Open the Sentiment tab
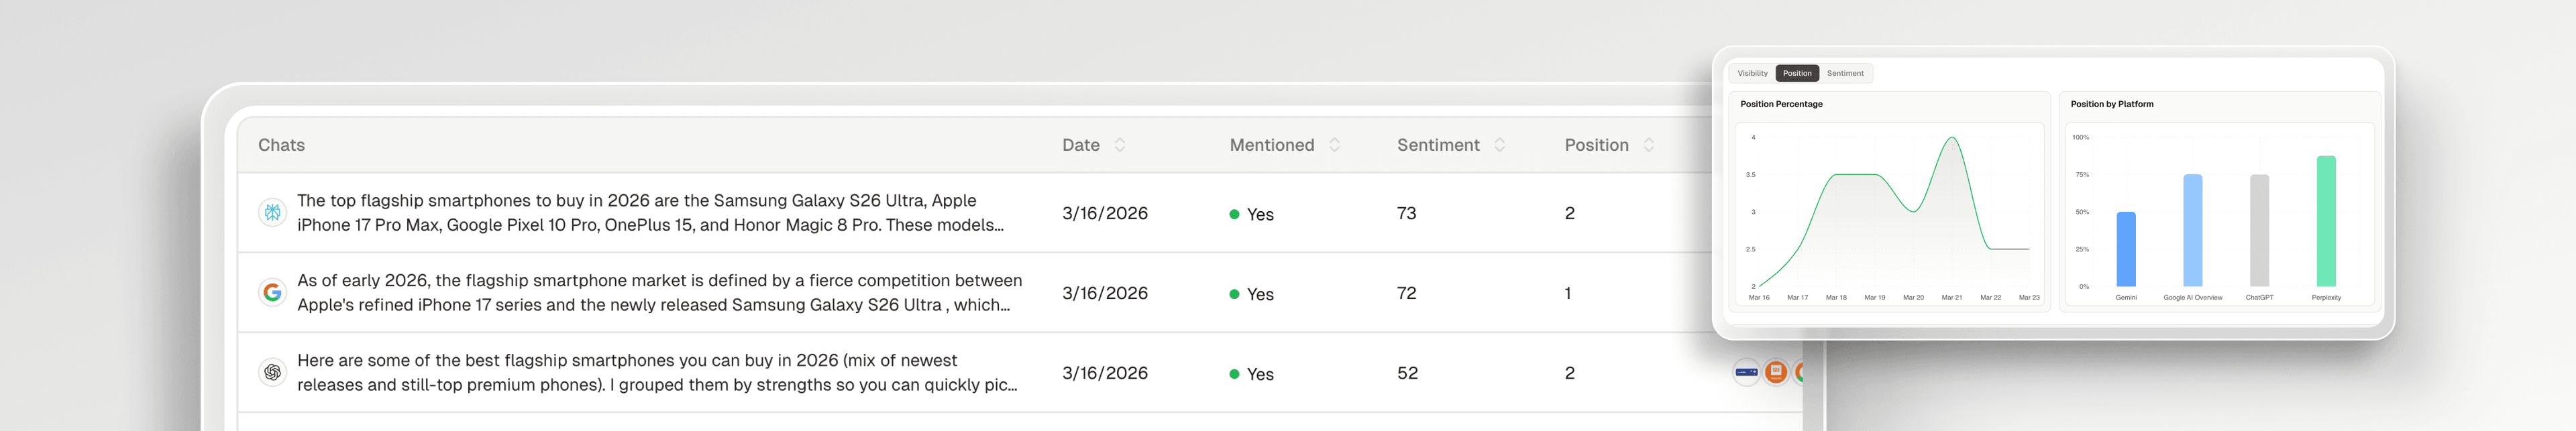The image size is (2576, 431). (x=1845, y=73)
